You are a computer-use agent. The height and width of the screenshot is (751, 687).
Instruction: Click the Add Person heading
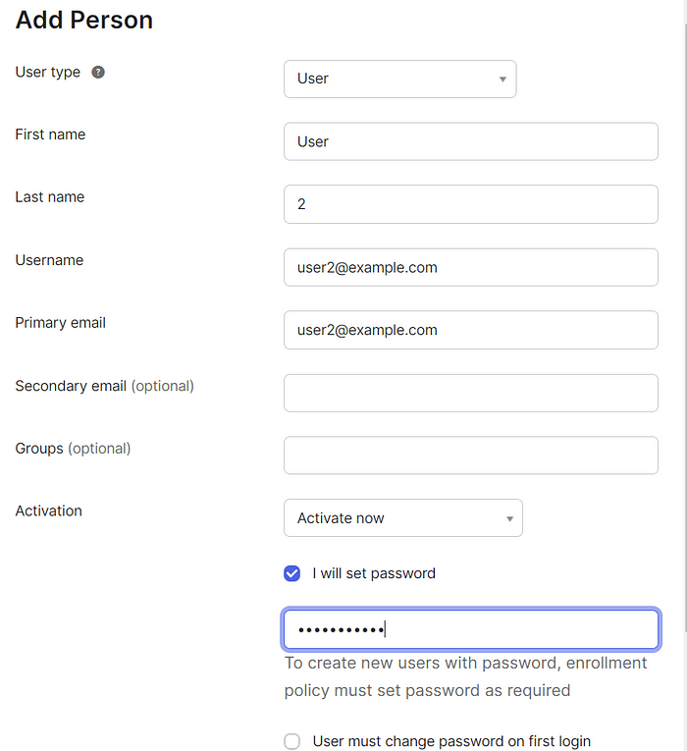(x=84, y=20)
